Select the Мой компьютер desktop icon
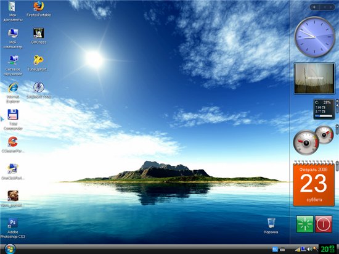339x254 pixels. [x=13, y=38]
